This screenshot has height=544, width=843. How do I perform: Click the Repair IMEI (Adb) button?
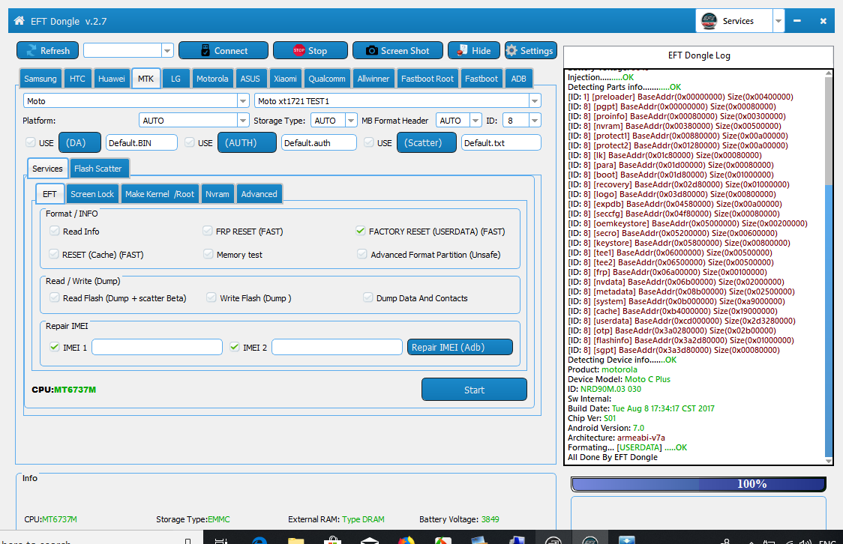click(x=460, y=347)
